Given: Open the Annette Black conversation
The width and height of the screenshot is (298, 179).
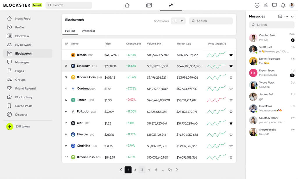Looking at the screenshot, I should [272, 132].
